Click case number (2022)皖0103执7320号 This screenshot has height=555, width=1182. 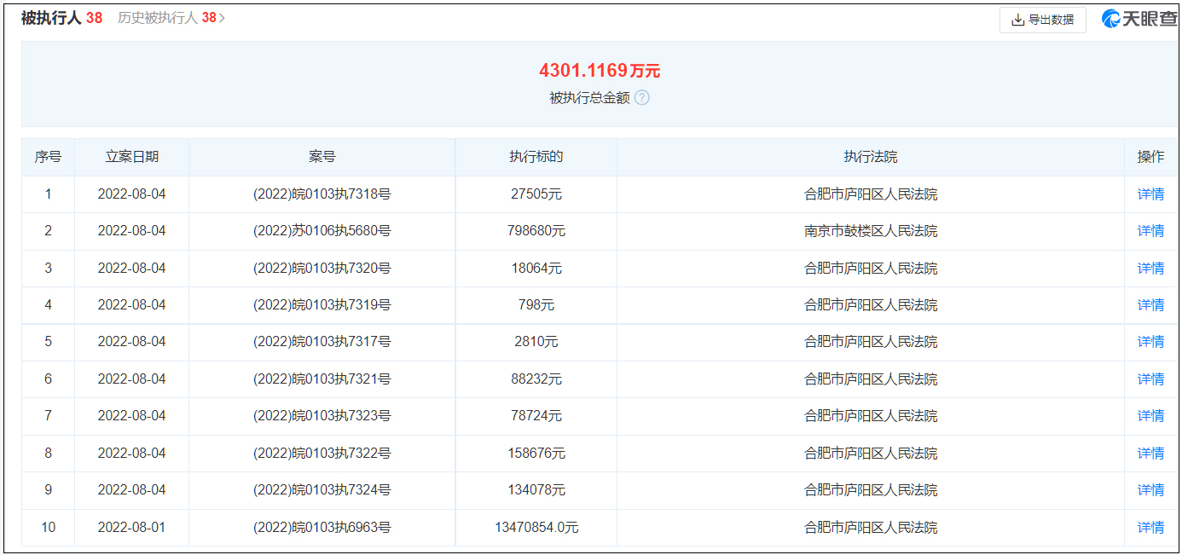click(322, 269)
